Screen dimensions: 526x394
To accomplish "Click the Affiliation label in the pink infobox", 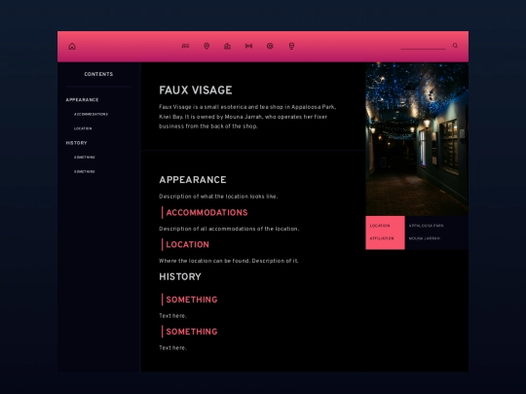I will coord(382,238).
